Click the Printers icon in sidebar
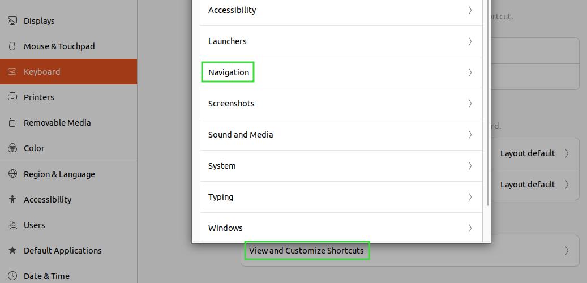The image size is (587, 283). pos(12,97)
